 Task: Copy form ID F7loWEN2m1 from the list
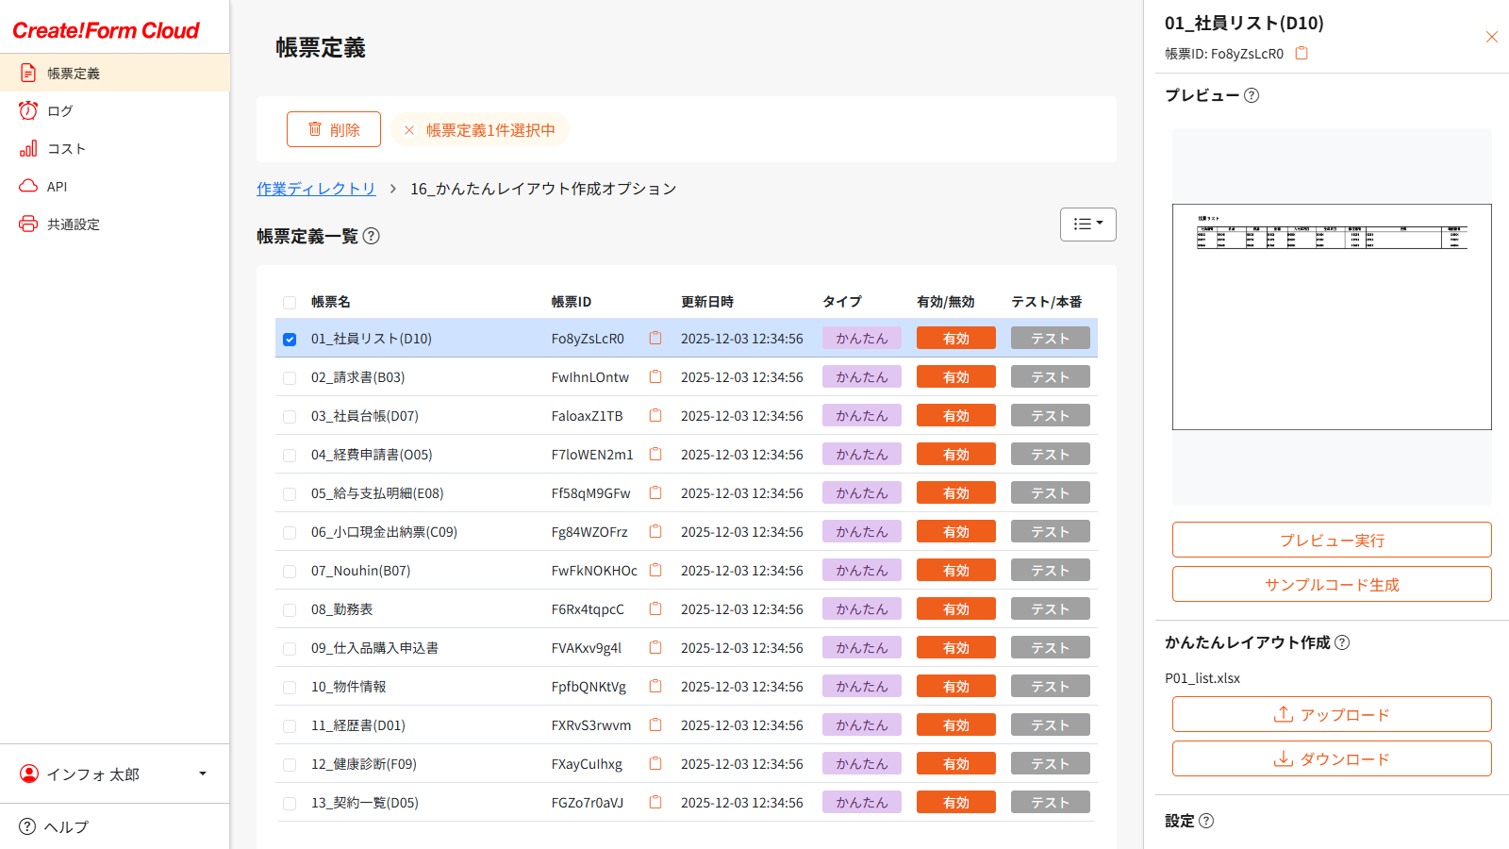click(655, 455)
